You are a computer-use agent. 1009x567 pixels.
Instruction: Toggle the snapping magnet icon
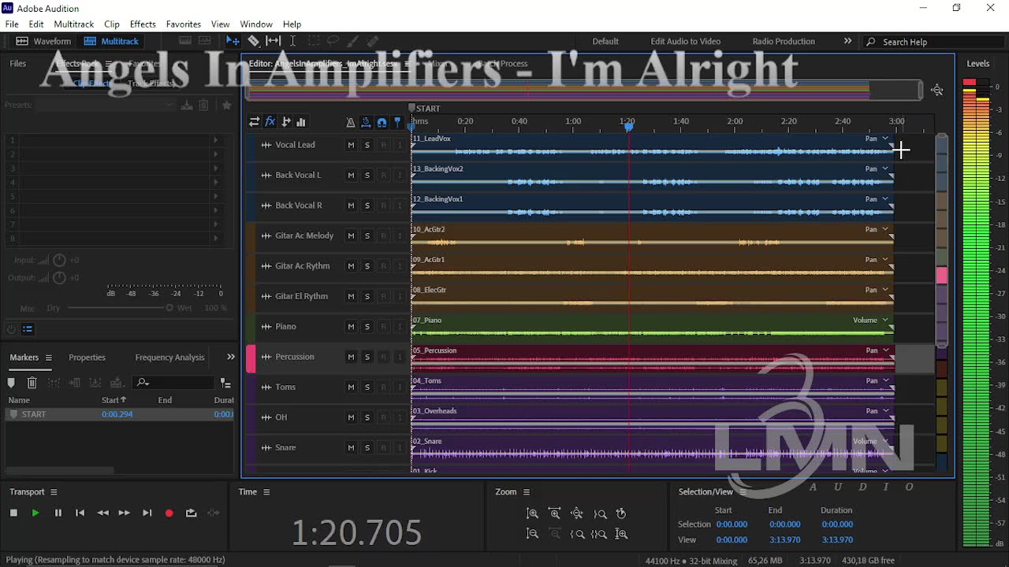382,122
